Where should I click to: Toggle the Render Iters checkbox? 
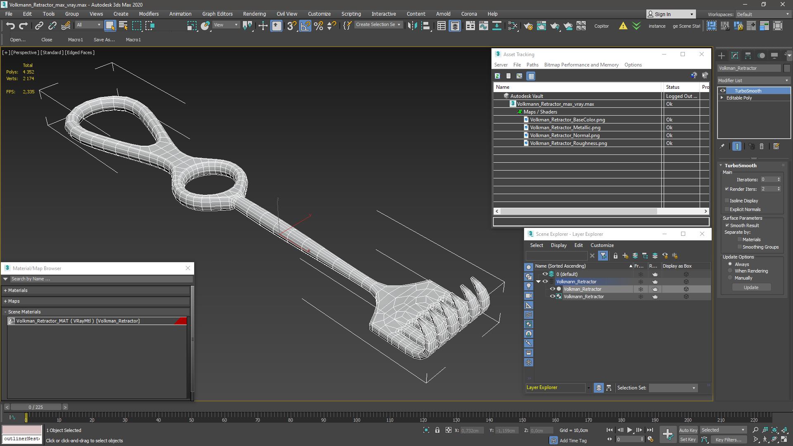(727, 189)
